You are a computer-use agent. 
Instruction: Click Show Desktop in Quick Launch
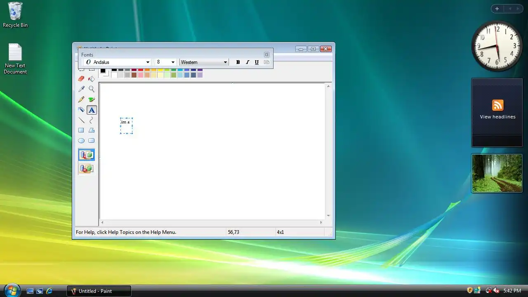[x=30, y=291]
